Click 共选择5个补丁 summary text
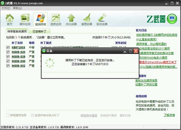Image resolution: width=181 pixels, height=130 pixels. [111, 37]
